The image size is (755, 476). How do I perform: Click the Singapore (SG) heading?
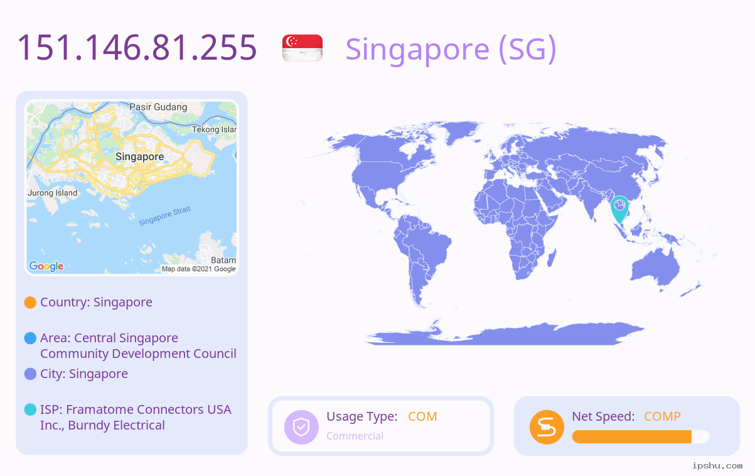(x=451, y=49)
